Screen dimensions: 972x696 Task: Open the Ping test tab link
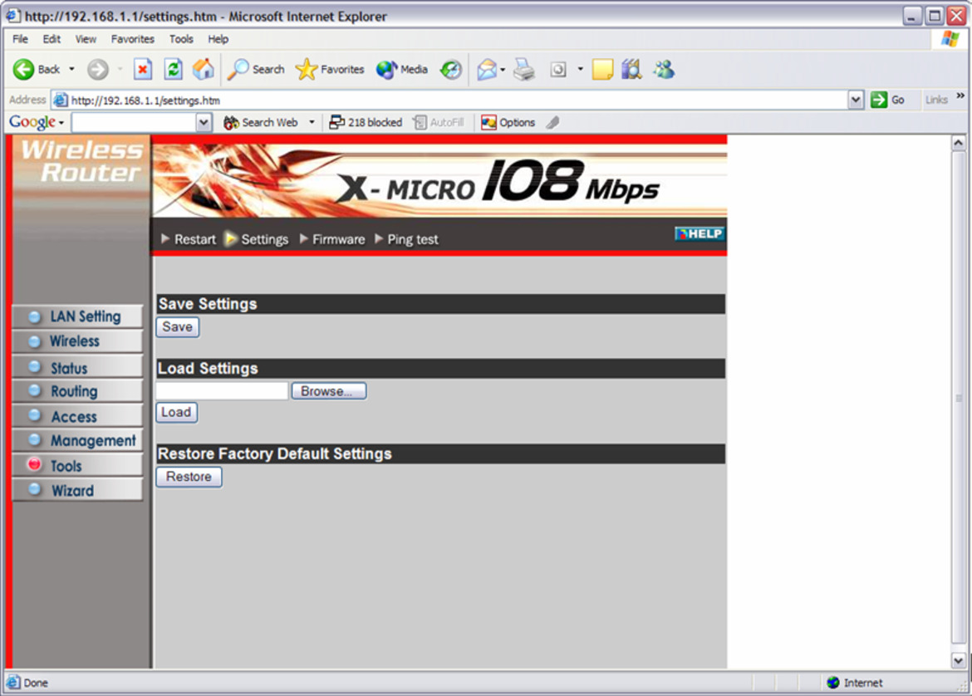406,239
